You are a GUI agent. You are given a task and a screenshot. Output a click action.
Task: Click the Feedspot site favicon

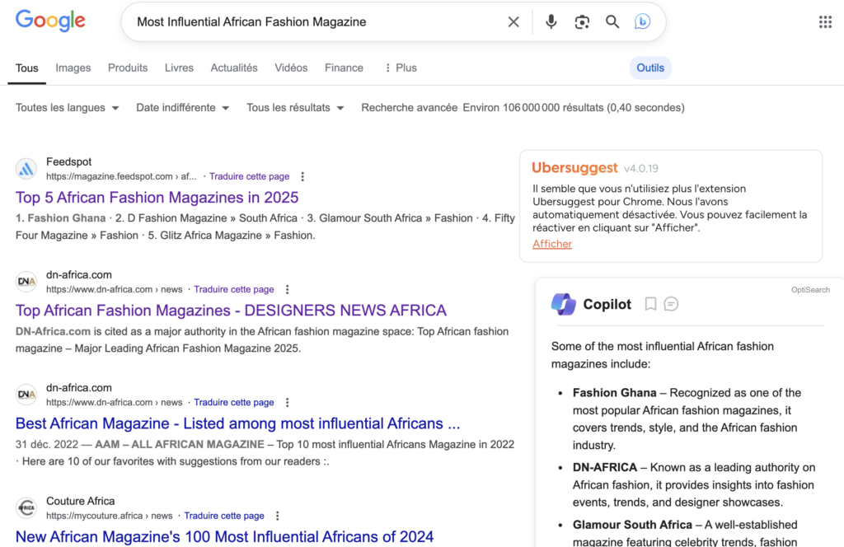[x=26, y=169]
